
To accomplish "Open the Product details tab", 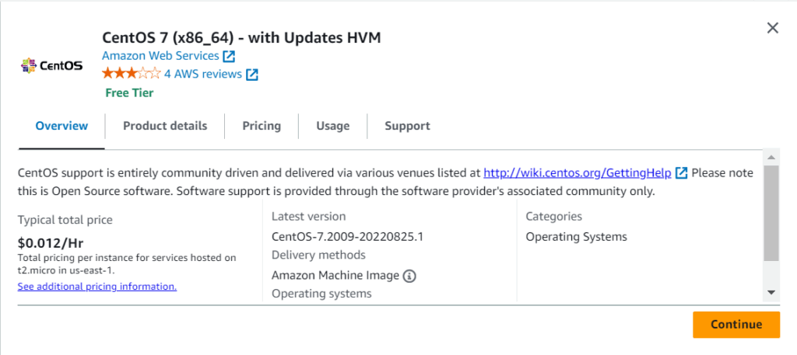I will click(x=165, y=126).
